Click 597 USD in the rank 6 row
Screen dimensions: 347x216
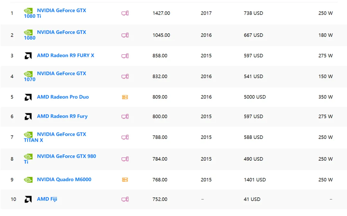[x=254, y=116]
